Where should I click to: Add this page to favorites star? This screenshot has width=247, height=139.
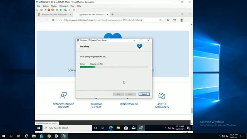click(x=161, y=20)
